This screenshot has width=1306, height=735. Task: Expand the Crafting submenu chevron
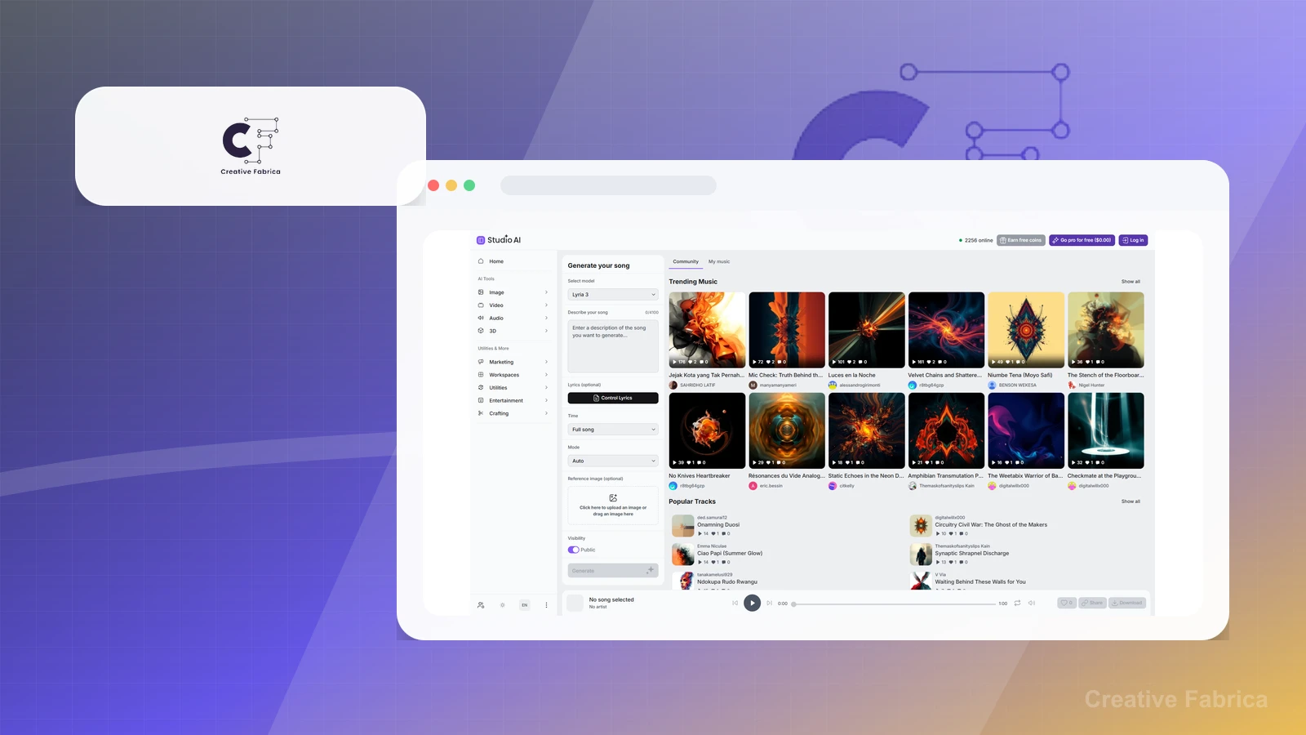(x=546, y=413)
